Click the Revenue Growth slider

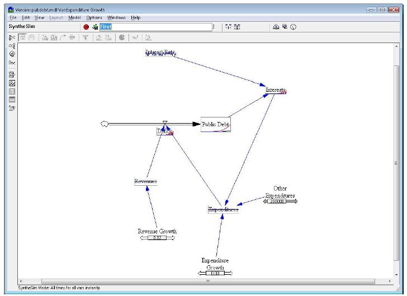(x=157, y=238)
